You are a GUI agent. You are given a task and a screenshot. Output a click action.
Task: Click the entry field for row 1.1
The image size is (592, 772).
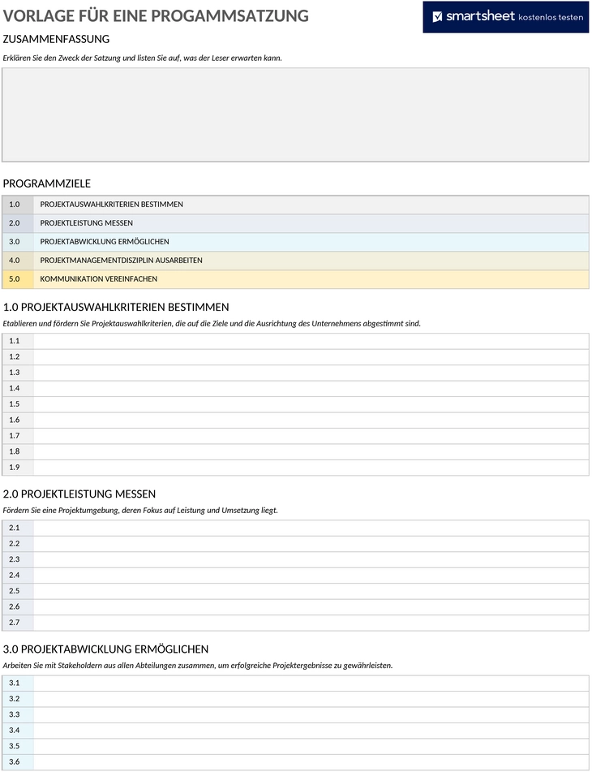pyautogui.click(x=311, y=341)
